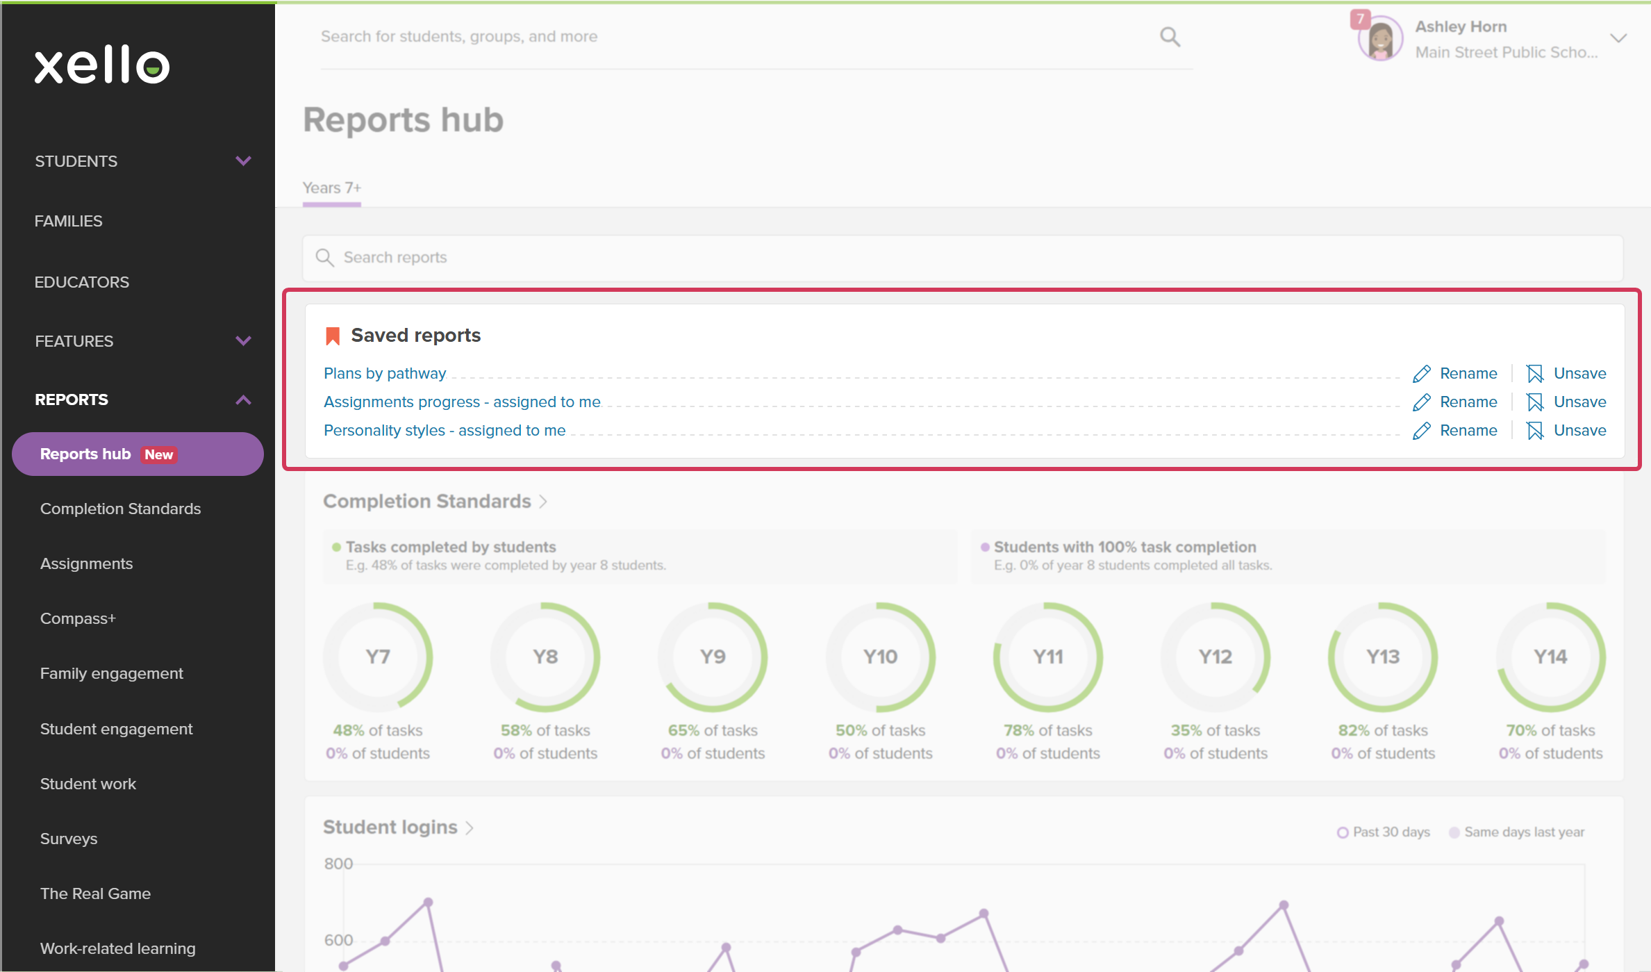Screen dimensions: 1651x972
Task: Go to Assignments in the sidebar
Action: (87, 563)
